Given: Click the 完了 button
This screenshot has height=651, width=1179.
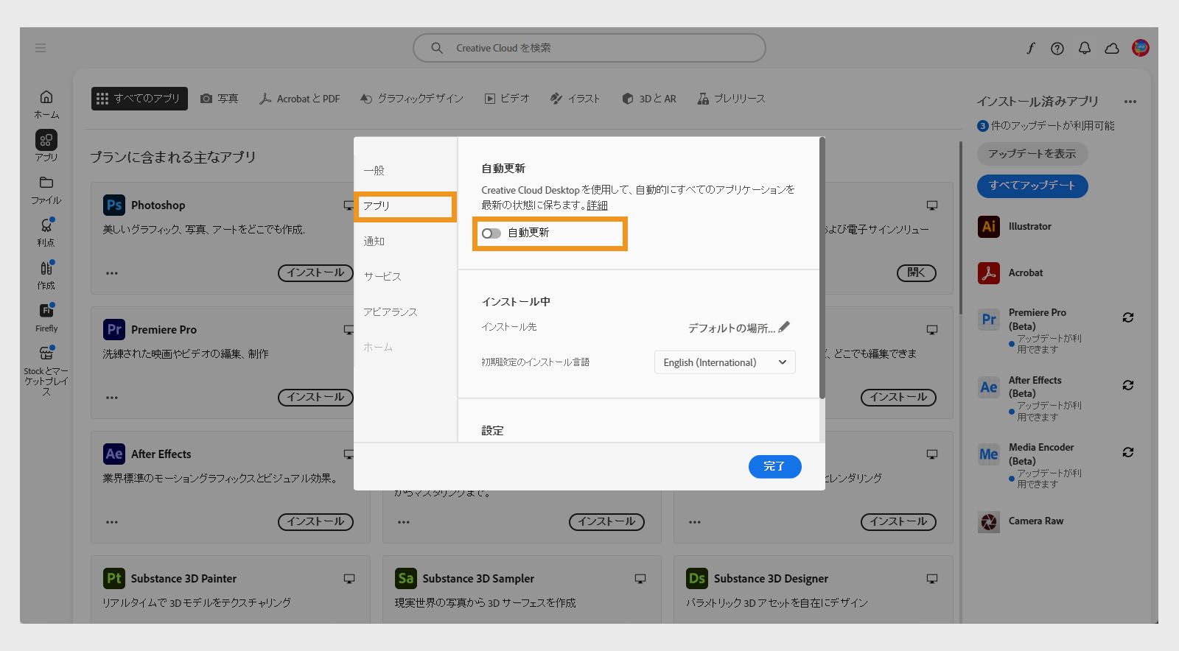Looking at the screenshot, I should pyautogui.click(x=774, y=466).
